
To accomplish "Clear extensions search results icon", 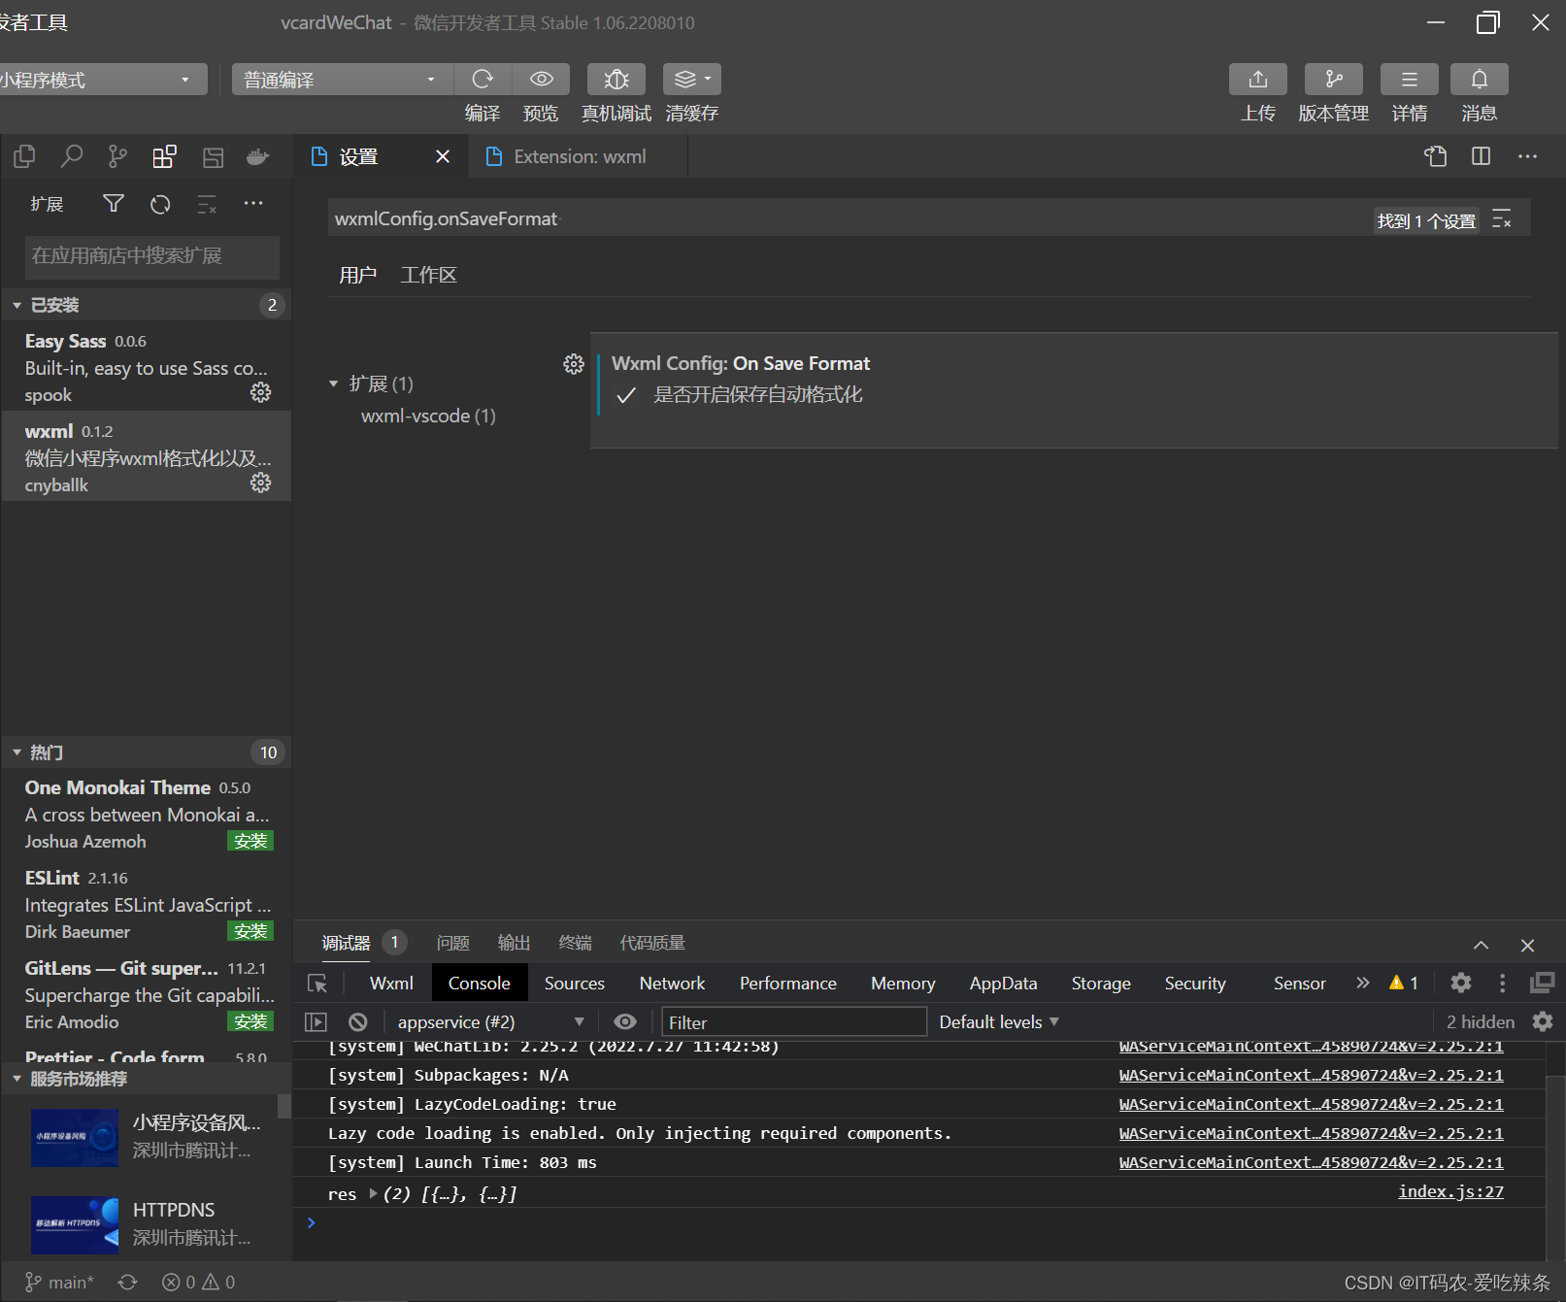I will click(207, 204).
